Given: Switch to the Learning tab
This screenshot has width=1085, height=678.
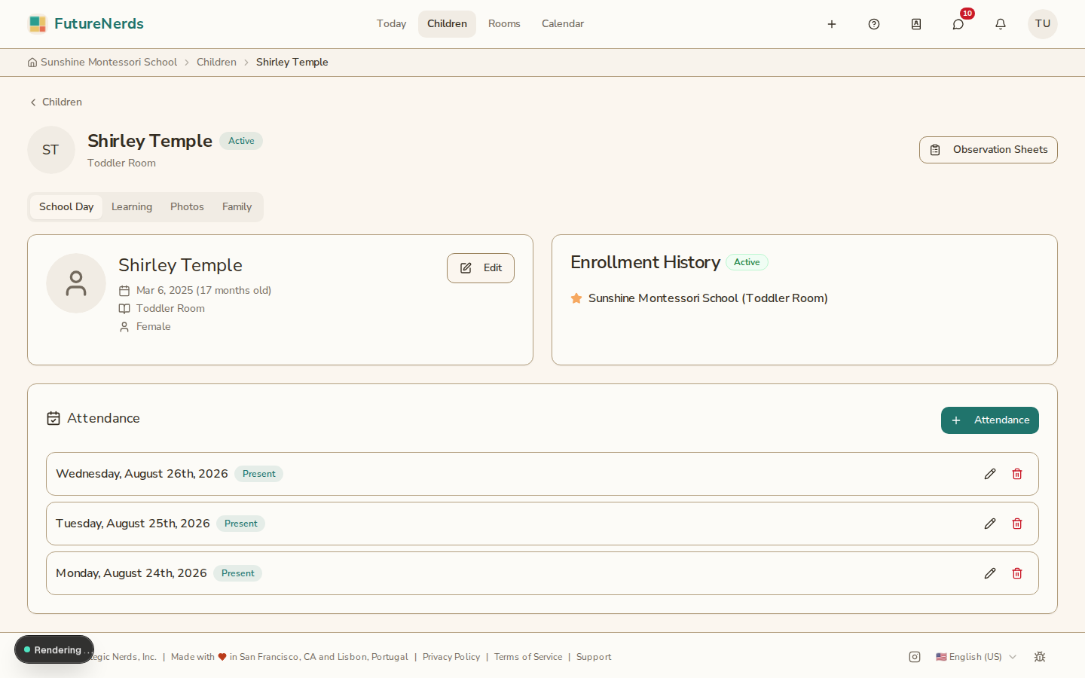Looking at the screenshot, I should [132, 207].
